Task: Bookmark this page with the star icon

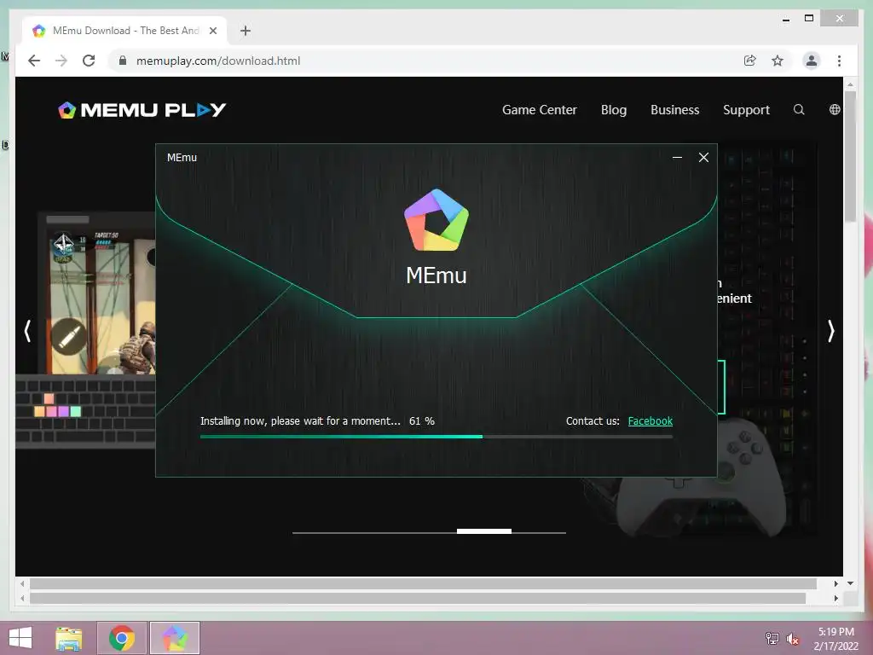Action: coord(778,61)
